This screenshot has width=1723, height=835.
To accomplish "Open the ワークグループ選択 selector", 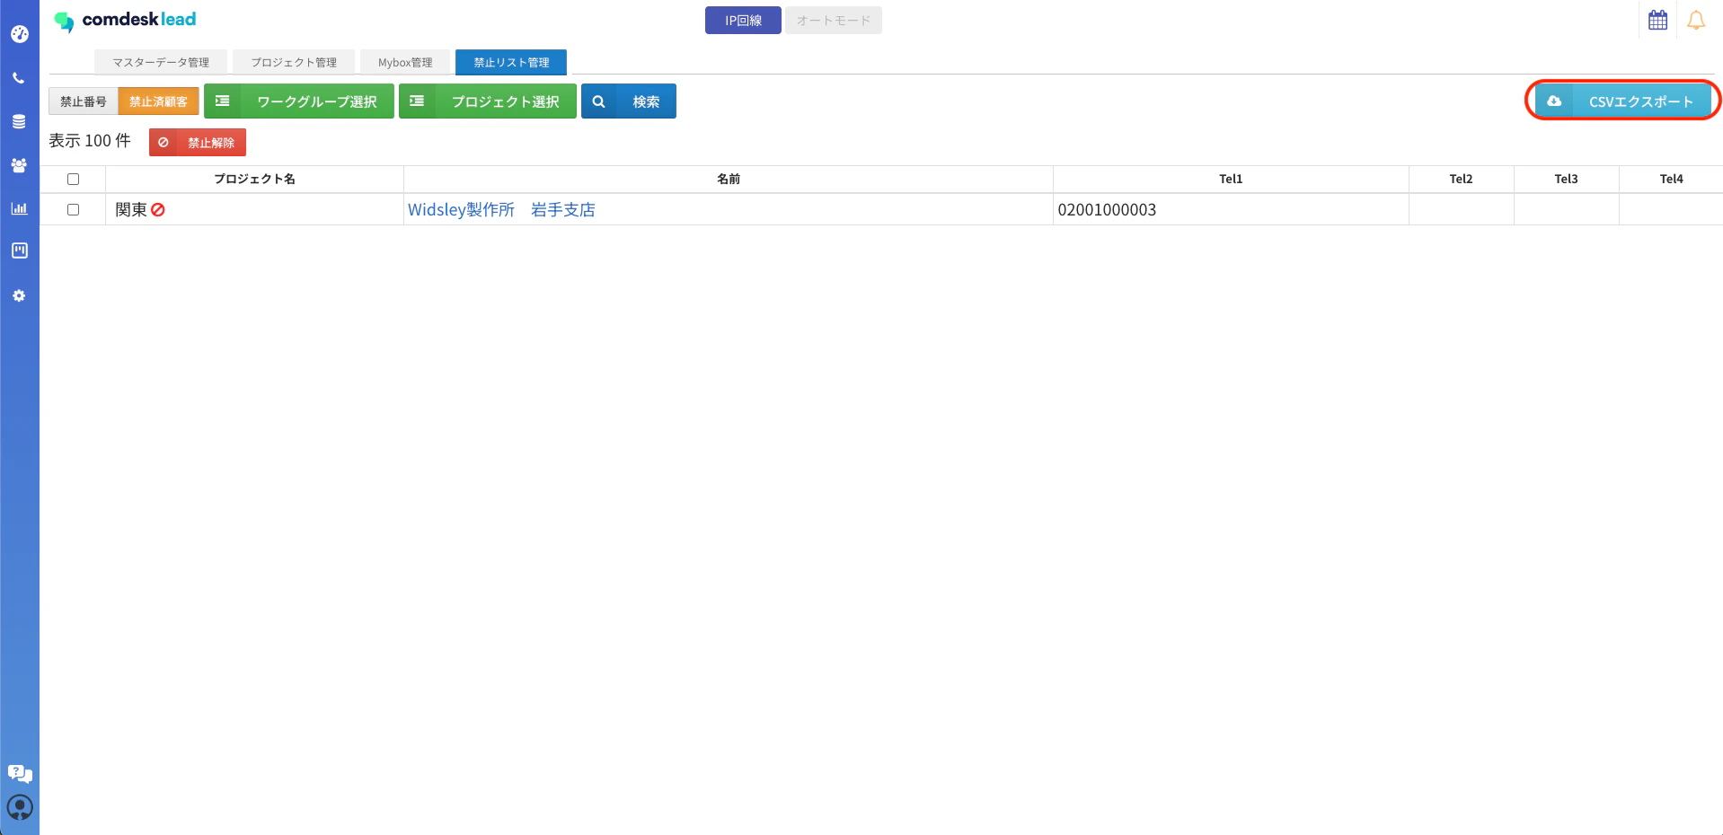I will coord(299,101).
